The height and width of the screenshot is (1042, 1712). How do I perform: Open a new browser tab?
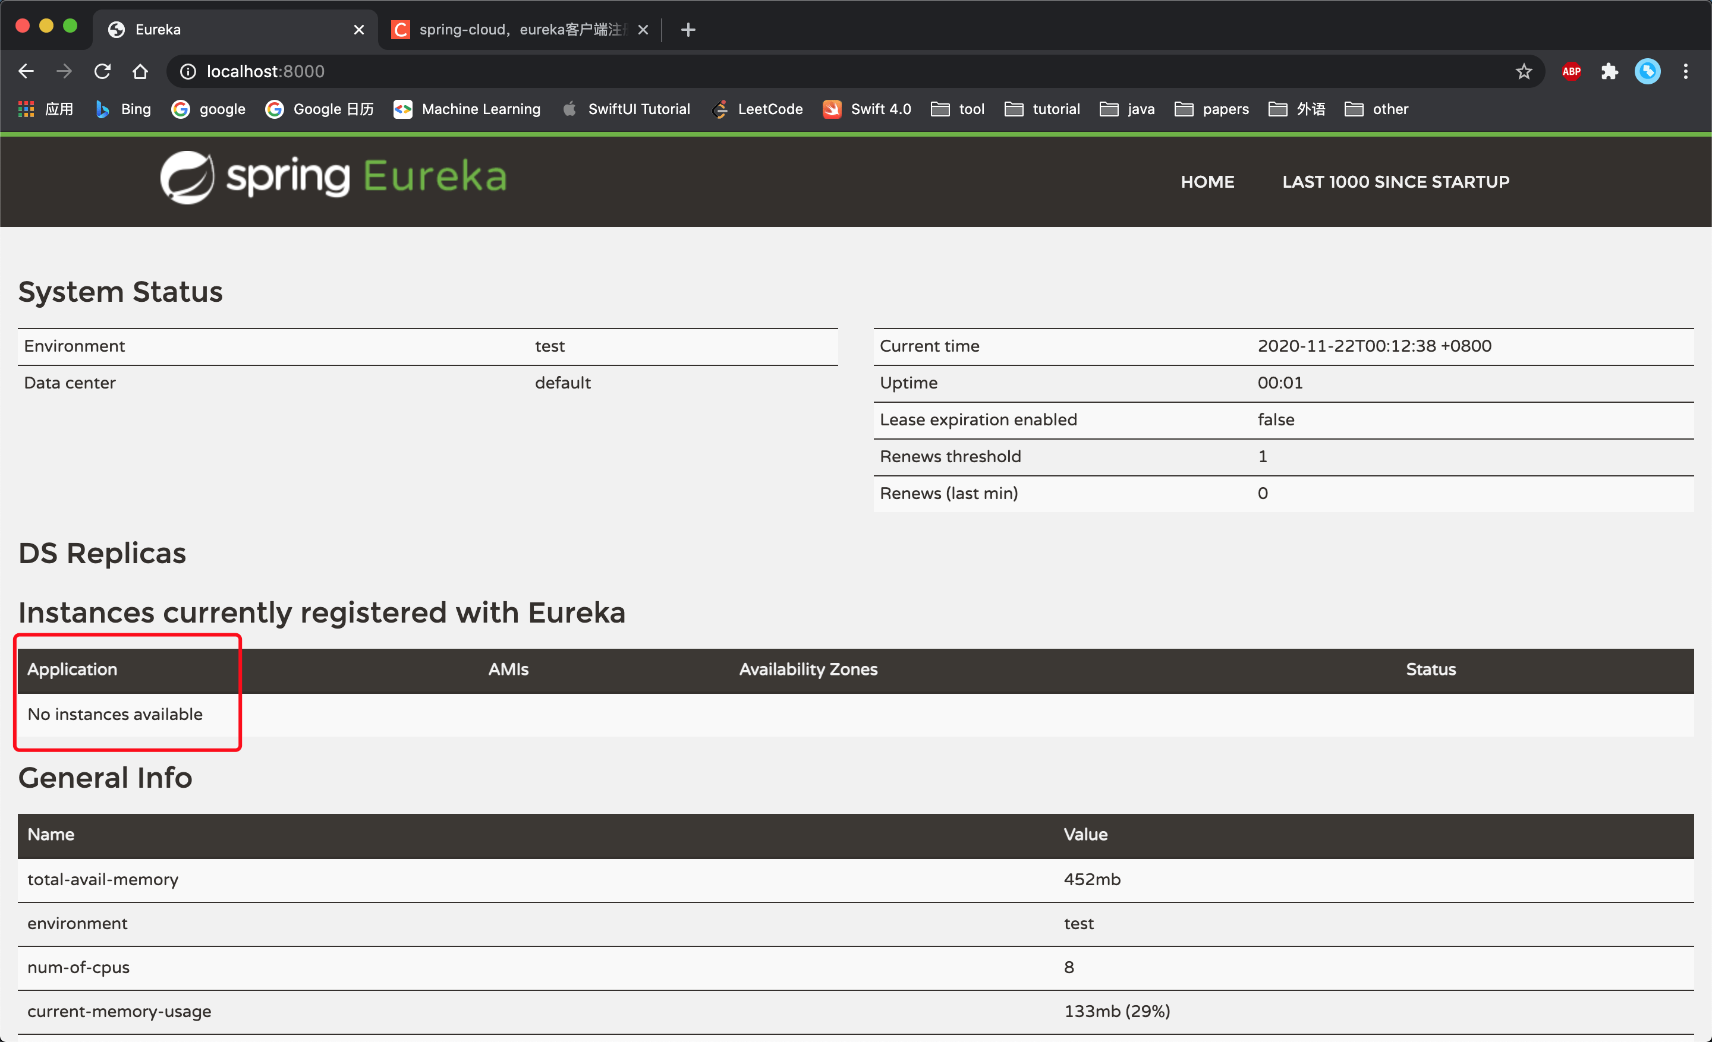point(688,29)
